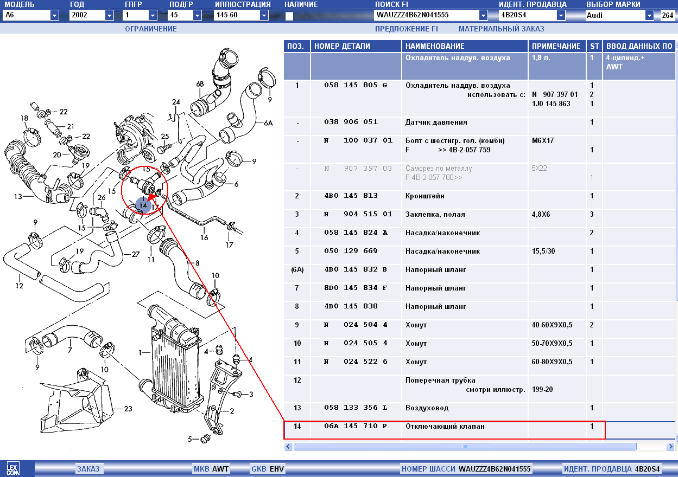The width and height of the screenshot is (678, 477).
Task: Open the ОГРАНИЧЕНИЕ menu item
Action: (x=151, y=29)
